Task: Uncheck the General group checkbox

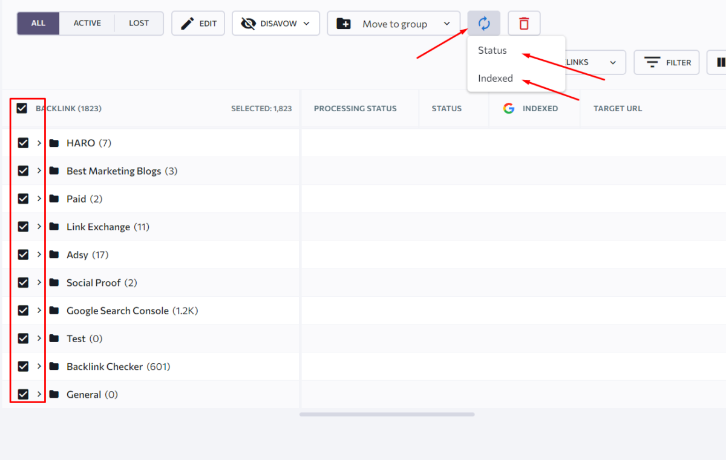Action: pyautogui.click(x=22, y=394)
